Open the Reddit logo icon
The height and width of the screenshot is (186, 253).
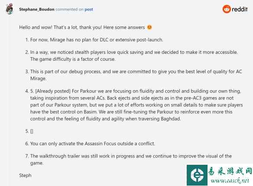[227, 9]
